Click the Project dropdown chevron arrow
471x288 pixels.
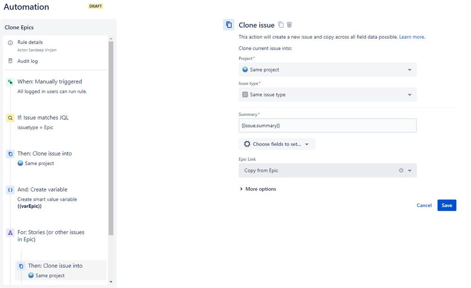point(409,70)
